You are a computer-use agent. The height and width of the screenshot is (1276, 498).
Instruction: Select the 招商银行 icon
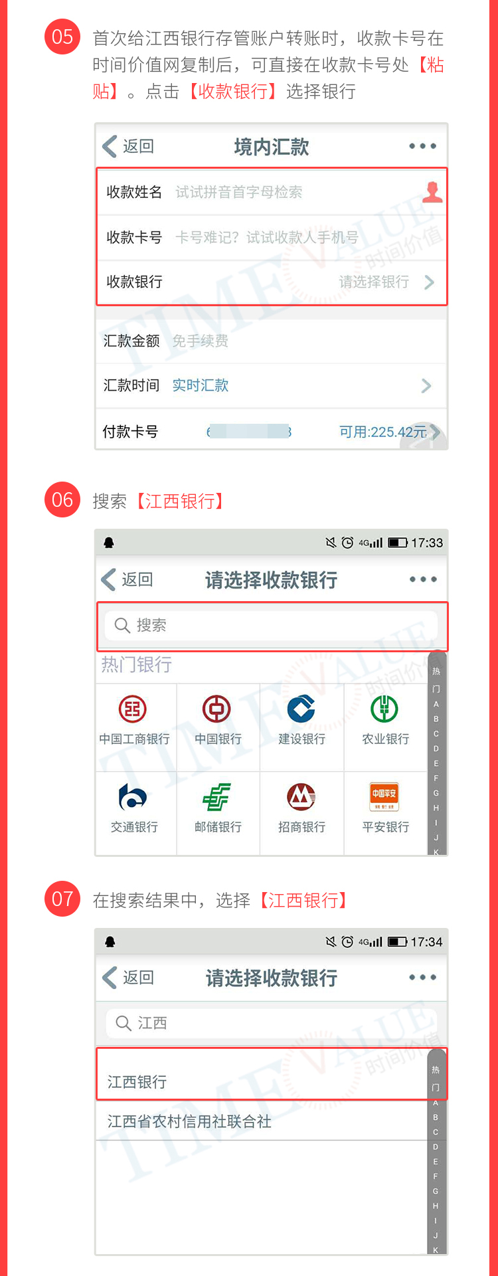[301, 797]
